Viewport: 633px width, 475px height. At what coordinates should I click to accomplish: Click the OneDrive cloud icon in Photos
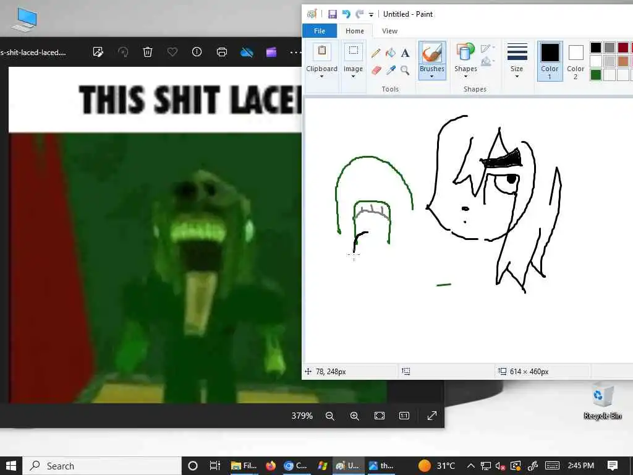coord(247,52)
